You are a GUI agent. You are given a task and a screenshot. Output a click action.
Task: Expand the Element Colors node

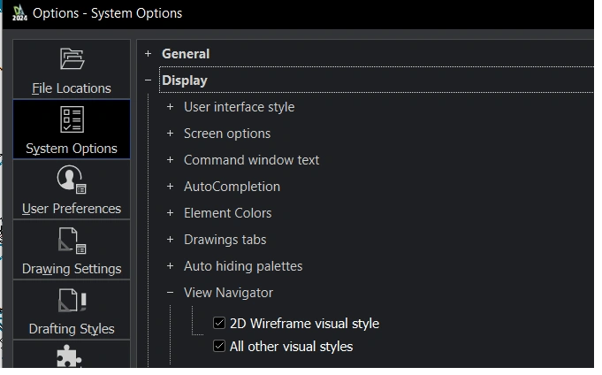point(170,213)
